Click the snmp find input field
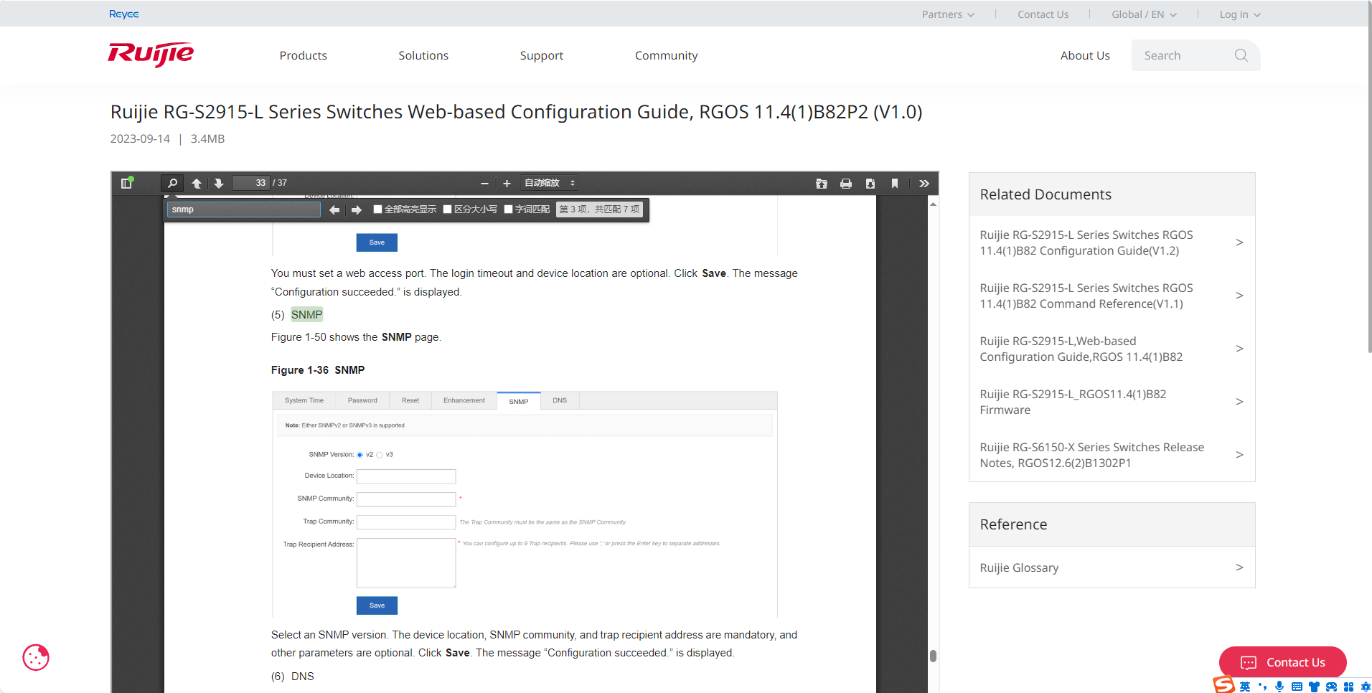 pos(244,209)
